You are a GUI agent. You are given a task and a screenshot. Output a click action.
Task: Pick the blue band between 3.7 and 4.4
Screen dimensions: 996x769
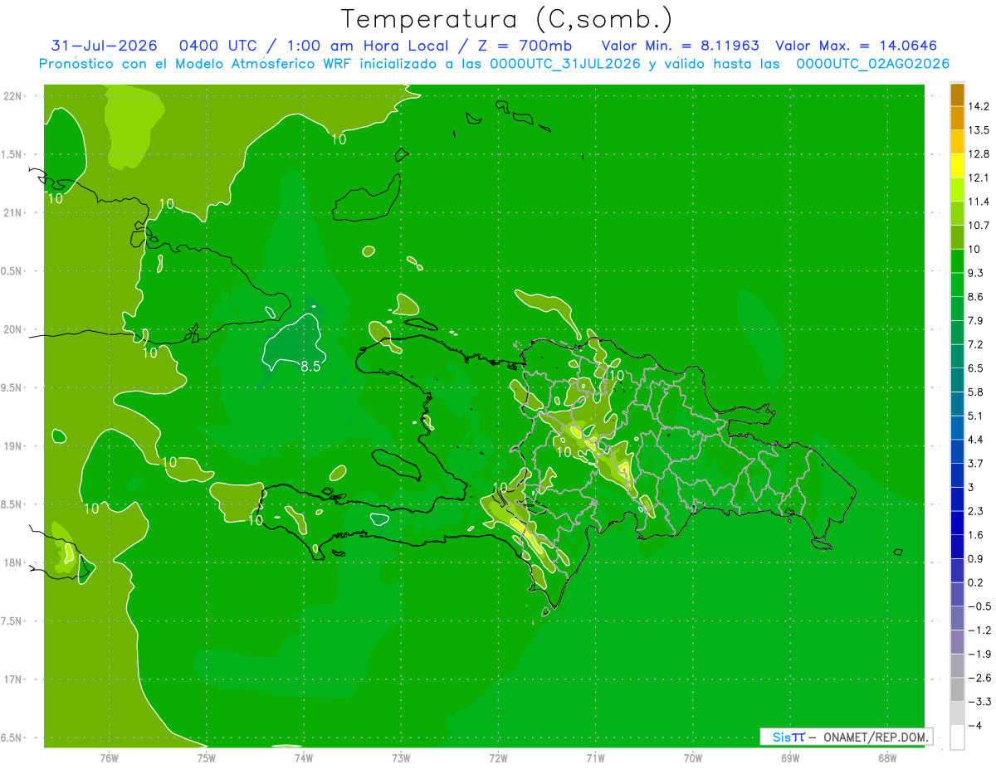coord(957,451)
